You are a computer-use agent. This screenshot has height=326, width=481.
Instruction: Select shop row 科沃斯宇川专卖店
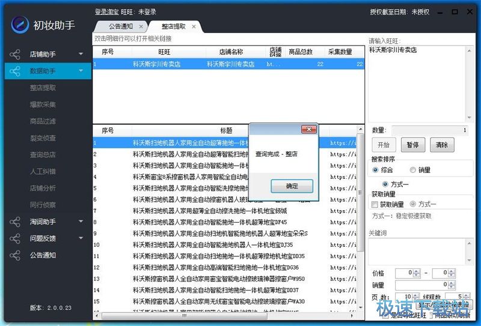[228, 64]
